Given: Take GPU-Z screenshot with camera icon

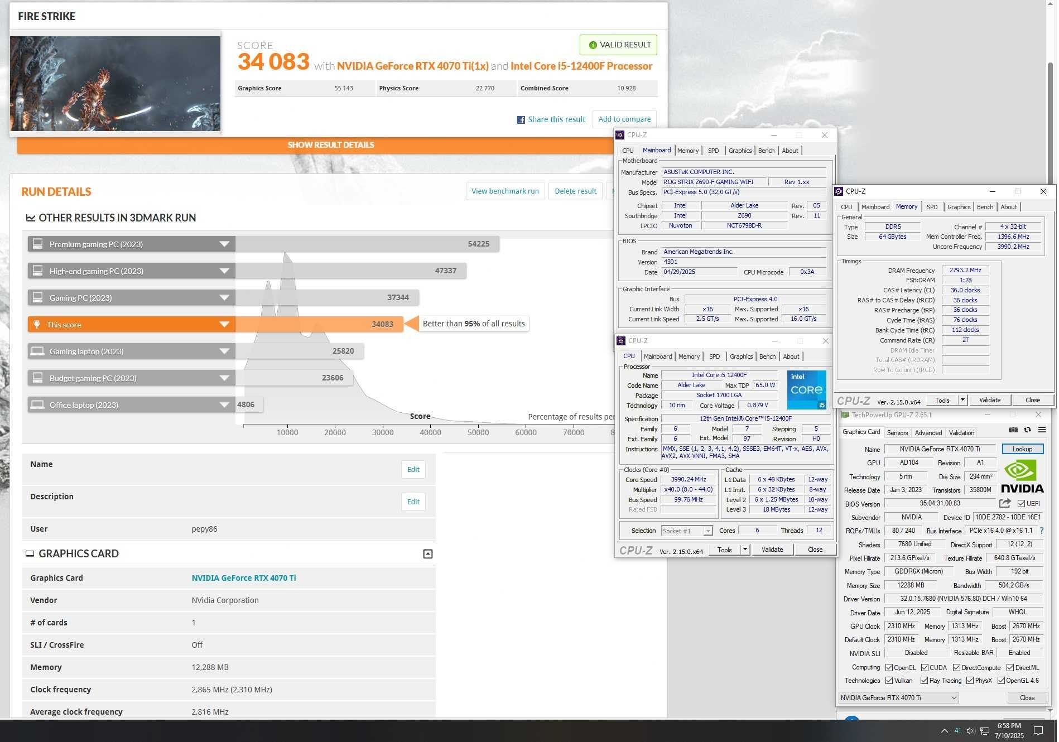Looking at the screenshot, I should click(1013, 430).
